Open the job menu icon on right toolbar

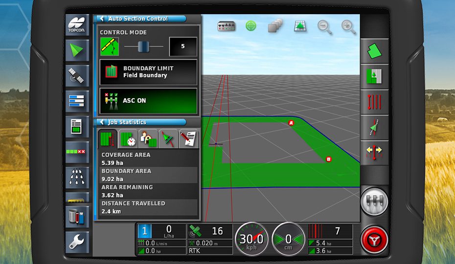tap(374, 77)
